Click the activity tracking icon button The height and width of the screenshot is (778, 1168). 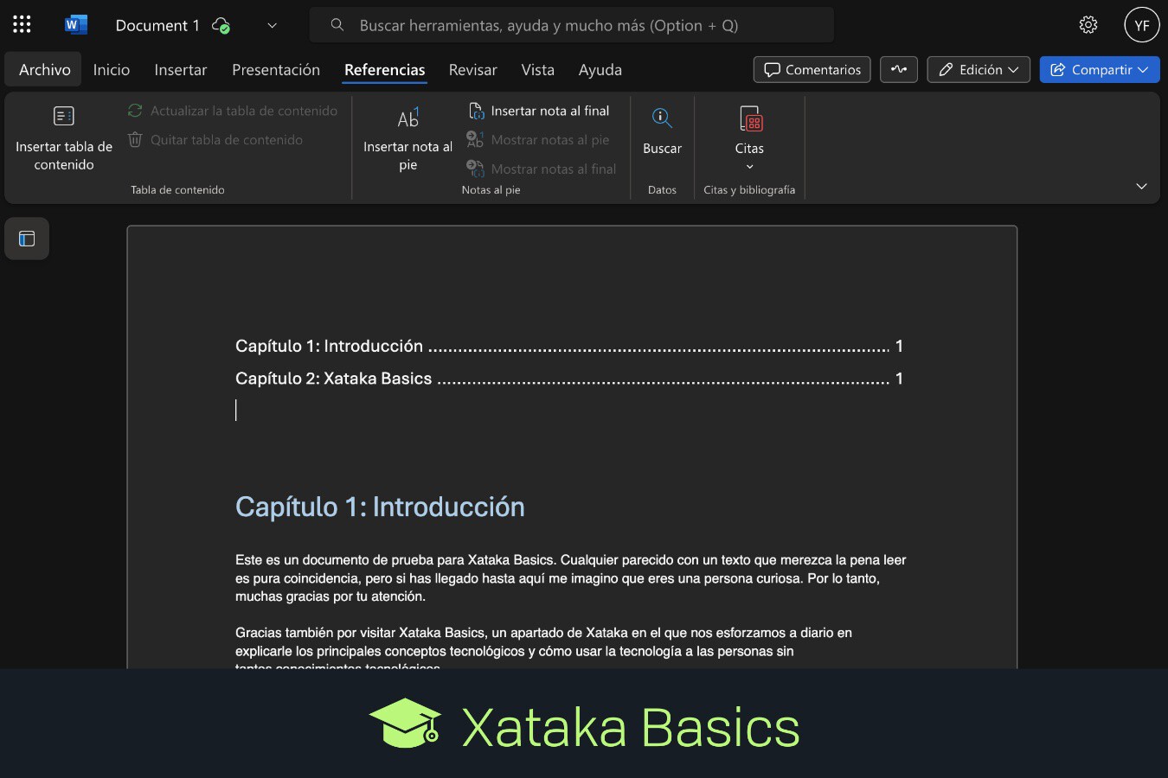click(x=899, y=70)
